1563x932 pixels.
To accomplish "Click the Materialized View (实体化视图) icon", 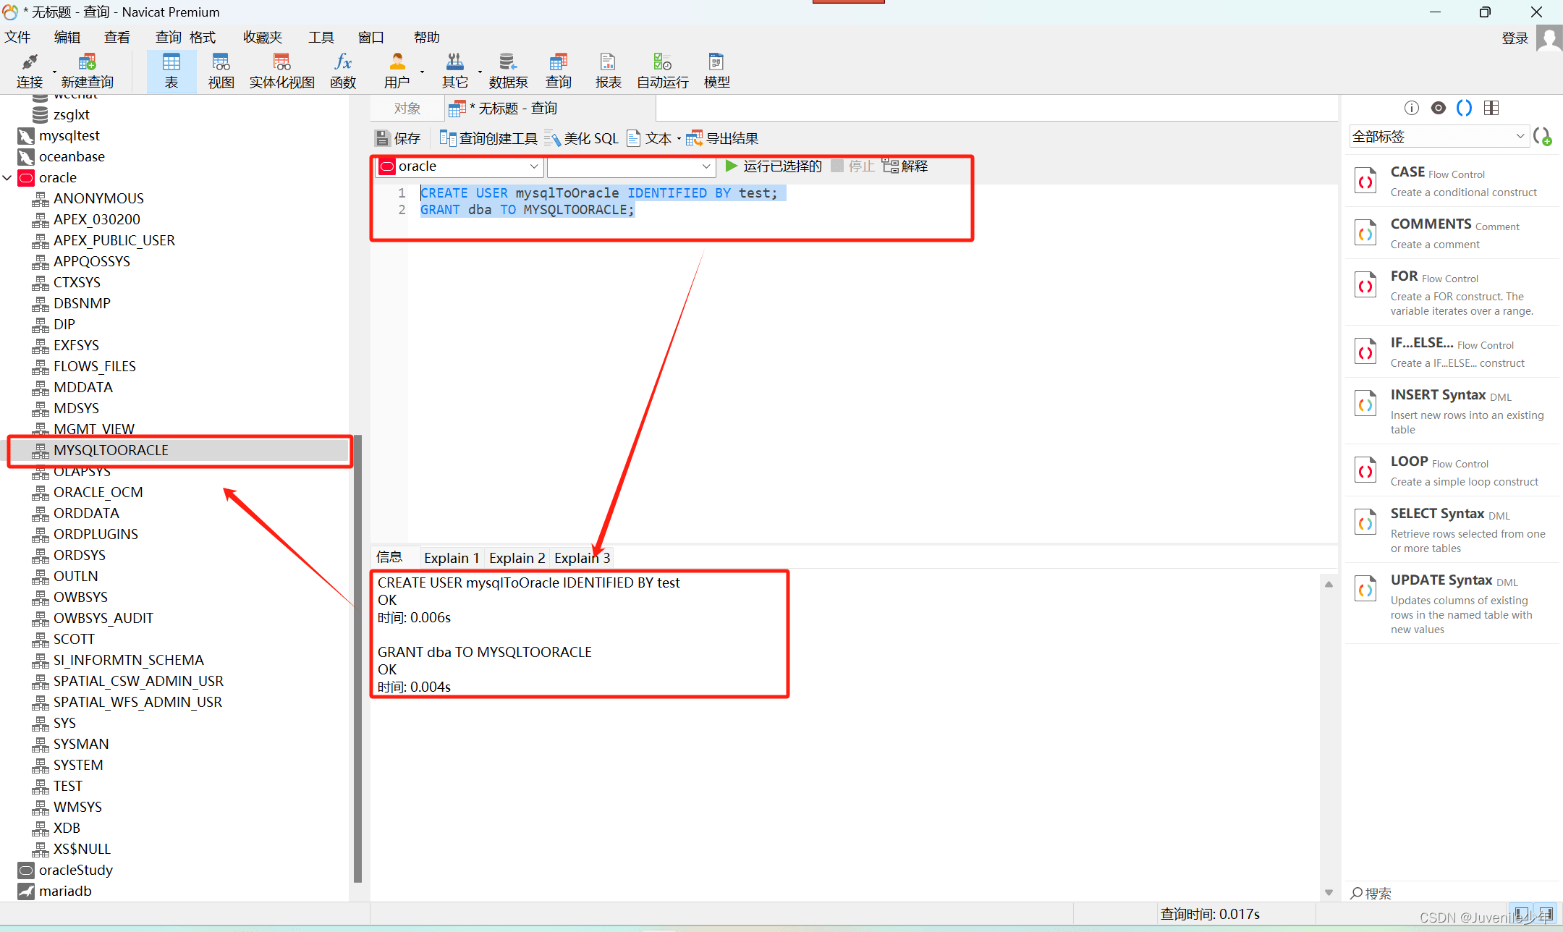I will pos(281,70).
